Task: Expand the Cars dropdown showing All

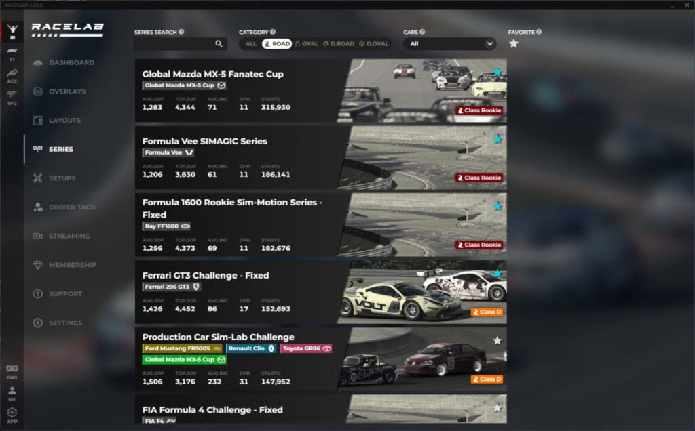Action: click(449, 44)
